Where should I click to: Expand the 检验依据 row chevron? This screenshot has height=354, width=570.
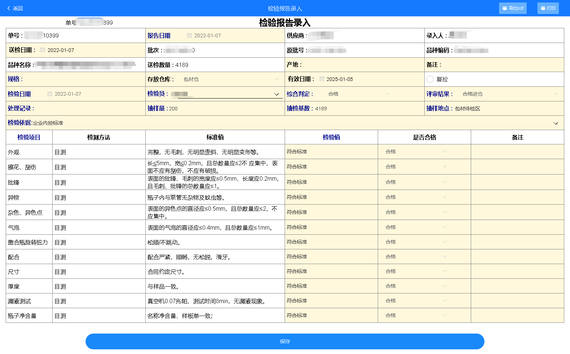(556, 123)
